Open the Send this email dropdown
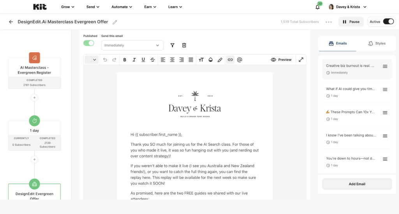 (x=132, y=45)
